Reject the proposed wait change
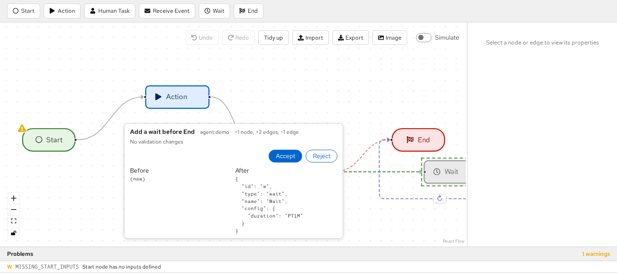Image resolution: width=617 pixels, height=273 pixels. tap(322, 156)
